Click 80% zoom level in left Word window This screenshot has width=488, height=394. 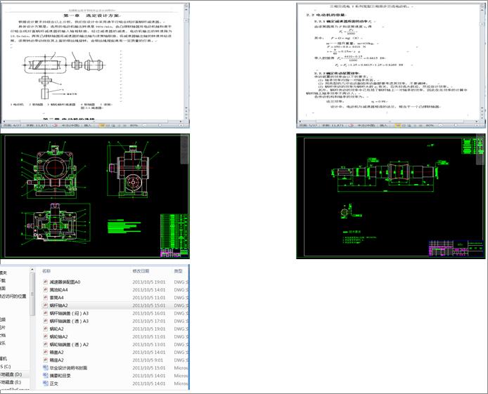tap(134, 125)
